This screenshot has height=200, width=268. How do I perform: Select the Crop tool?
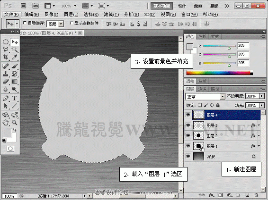click(6, 57)
